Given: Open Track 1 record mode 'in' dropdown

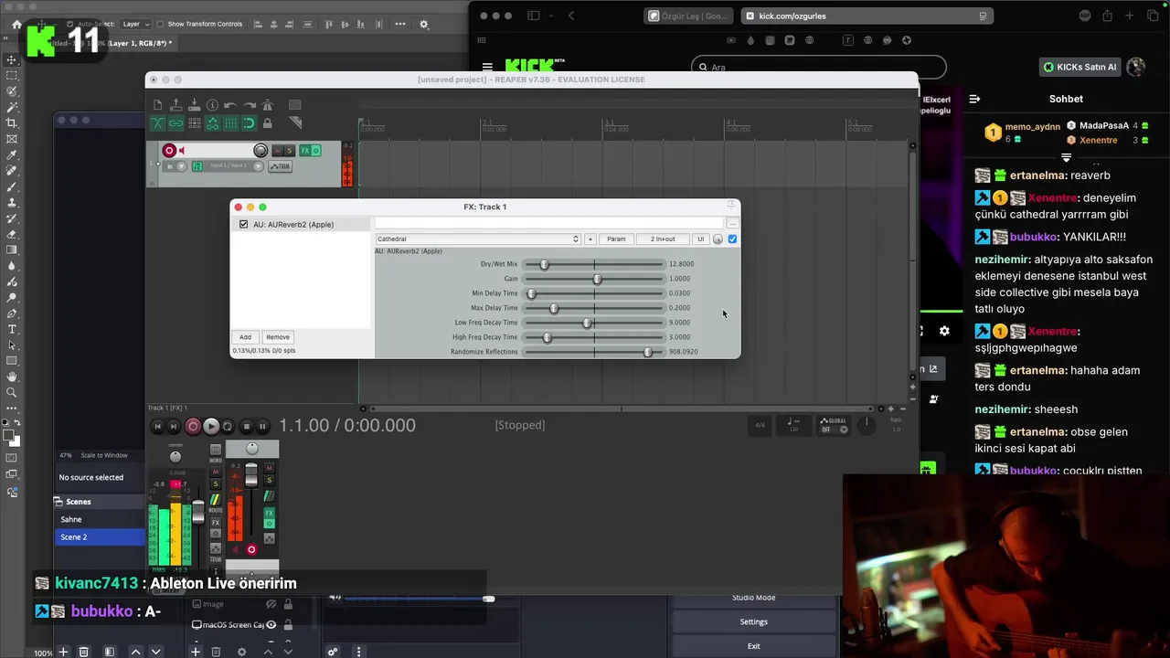Looking at the screenshot, I should click(175, 166).
